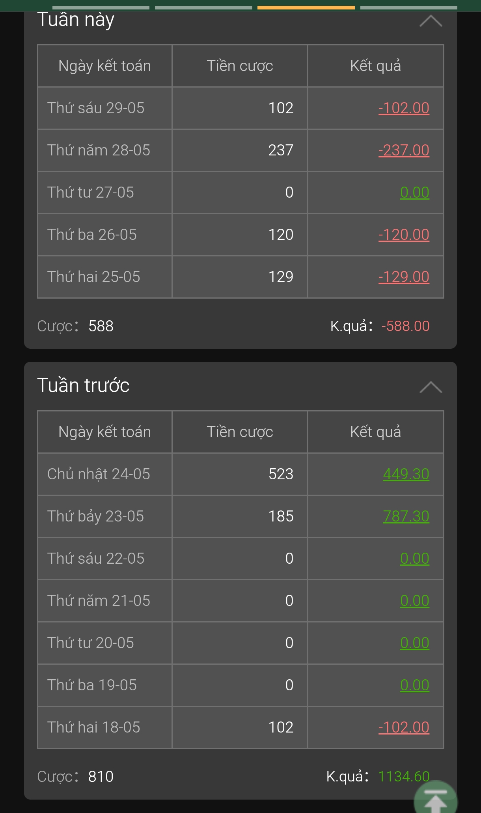Select the first tab indicator bar at top
The width and height of the screenshot is (481, 813).
click(101, 7)
